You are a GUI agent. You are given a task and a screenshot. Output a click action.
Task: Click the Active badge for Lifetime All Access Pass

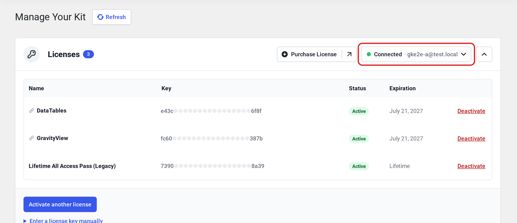[x=359, y=166]
